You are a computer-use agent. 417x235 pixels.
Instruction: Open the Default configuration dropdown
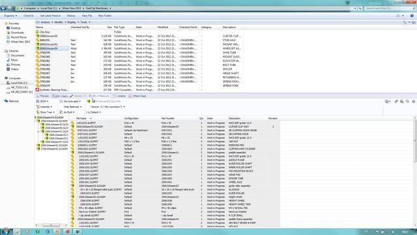tap(94, 112)
